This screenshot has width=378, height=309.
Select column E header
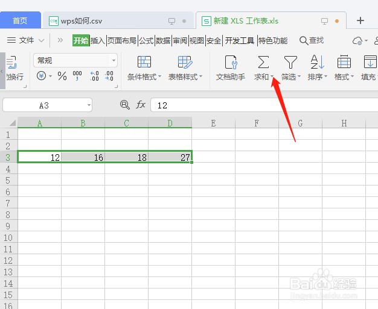213,123
